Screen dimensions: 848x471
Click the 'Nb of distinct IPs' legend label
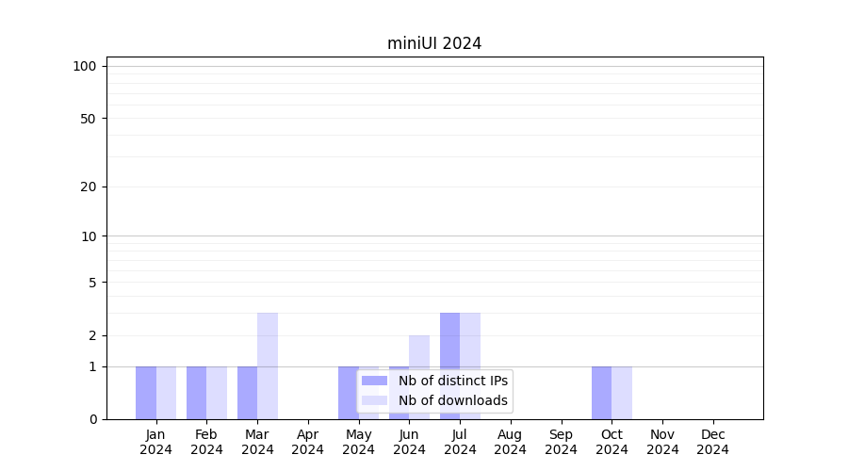coord(452,381)
